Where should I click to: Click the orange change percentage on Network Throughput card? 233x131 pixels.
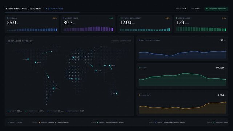point(168,18)
